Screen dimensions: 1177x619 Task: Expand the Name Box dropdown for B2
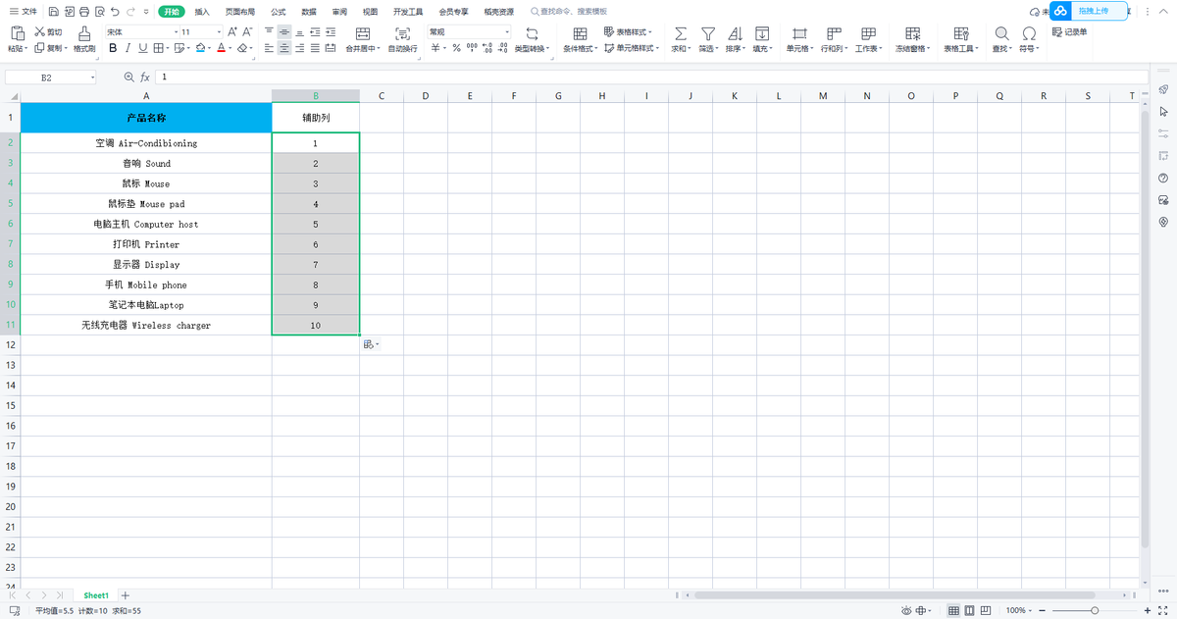point(93,77)
